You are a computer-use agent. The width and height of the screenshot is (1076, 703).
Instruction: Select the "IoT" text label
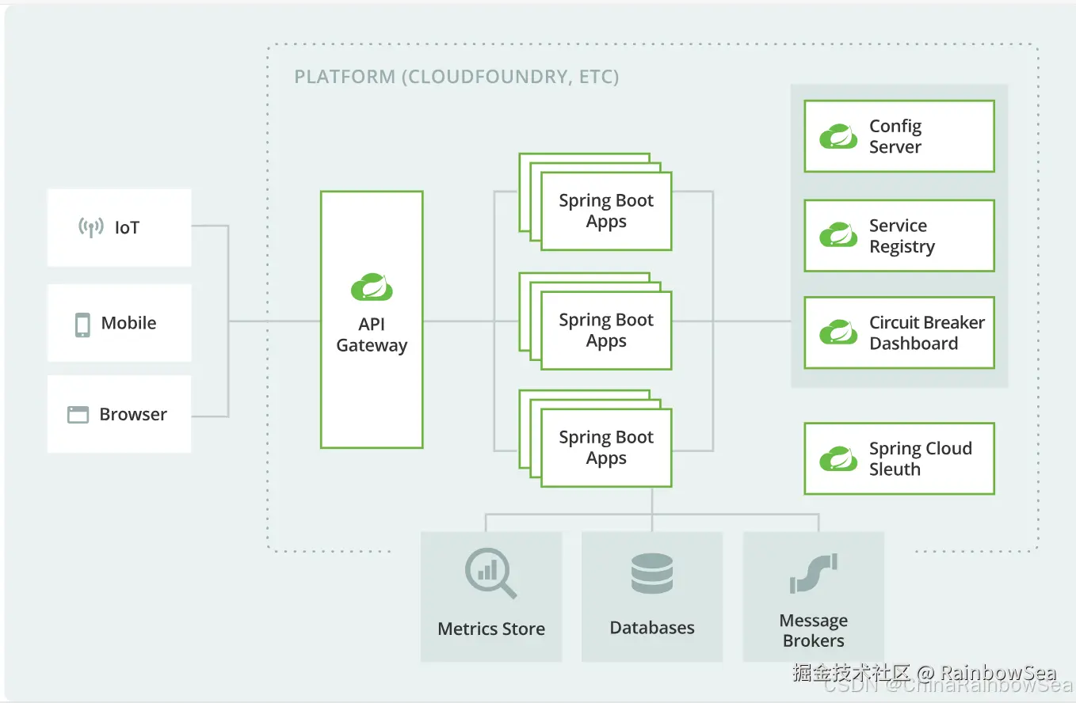[127, 228]
